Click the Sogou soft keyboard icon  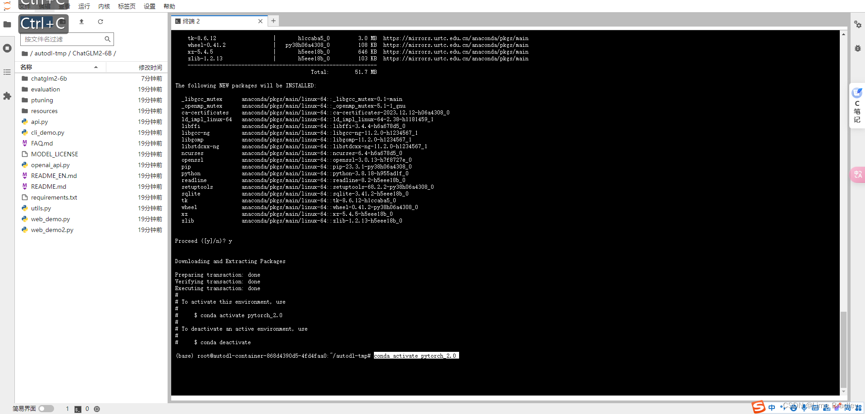point(815,407)
